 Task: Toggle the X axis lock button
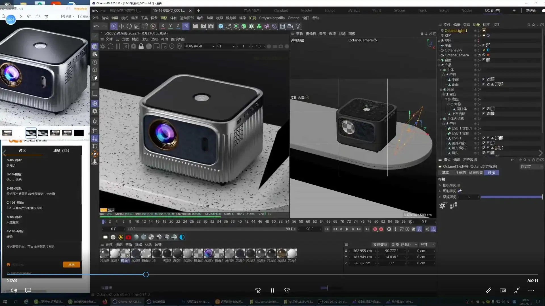point(163,26)
